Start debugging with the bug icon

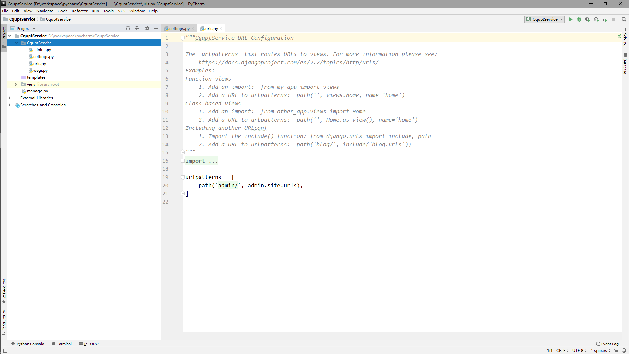pyautogui.click(x=579, y=19)
